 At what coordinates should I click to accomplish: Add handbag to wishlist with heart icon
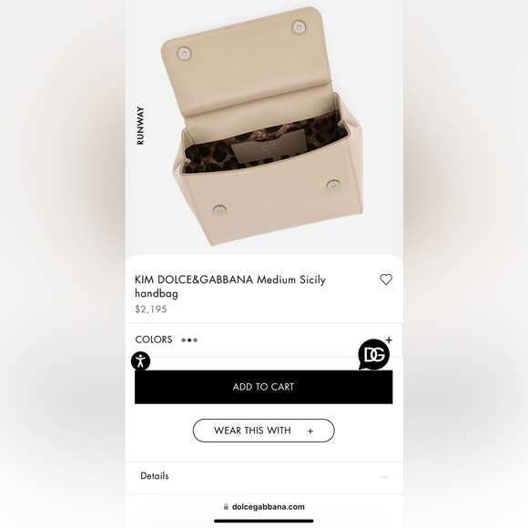[x=386, y=279]
